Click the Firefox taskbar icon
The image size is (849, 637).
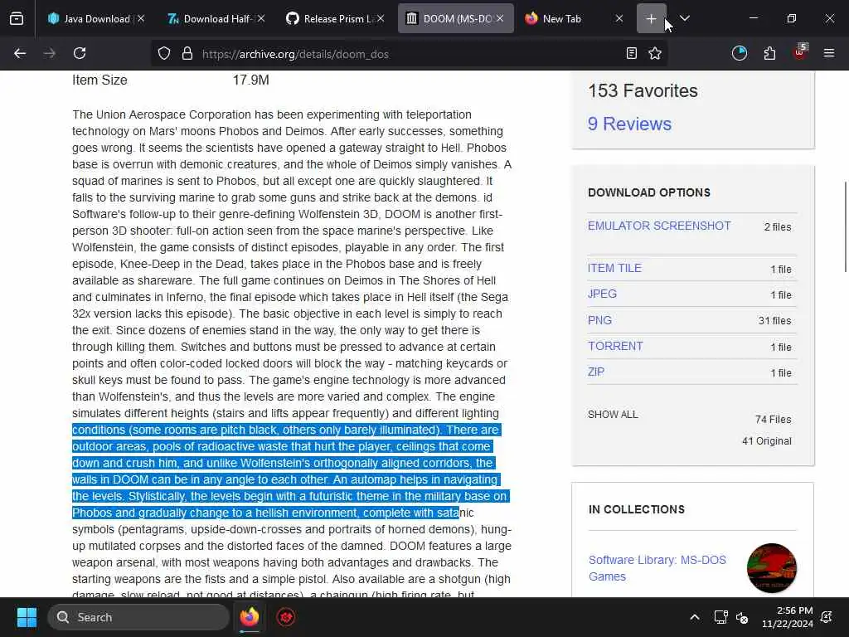point(250,617)
